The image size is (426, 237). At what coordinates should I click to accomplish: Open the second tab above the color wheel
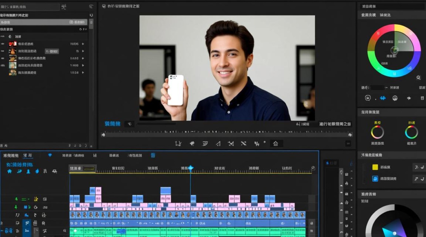tap(385, 15)
